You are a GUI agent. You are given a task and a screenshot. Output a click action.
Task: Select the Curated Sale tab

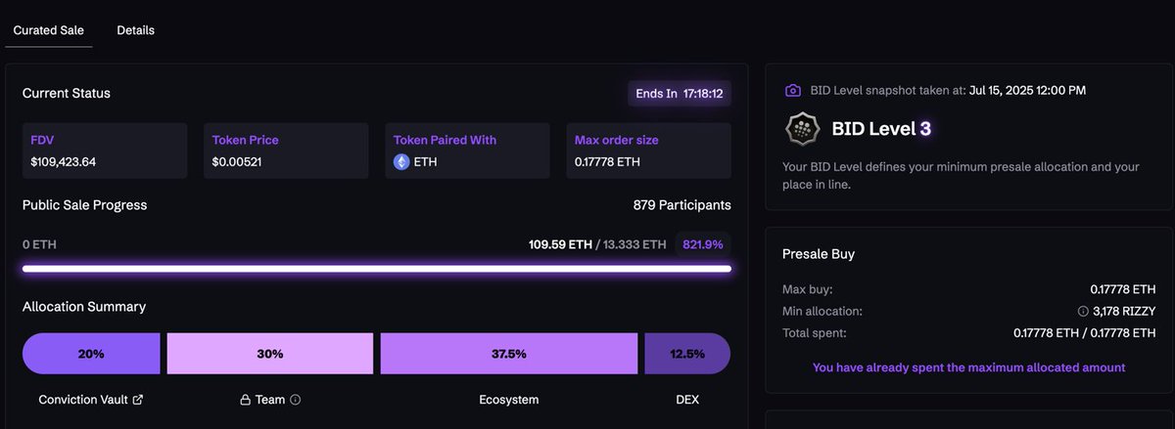[x=48, y=30]
